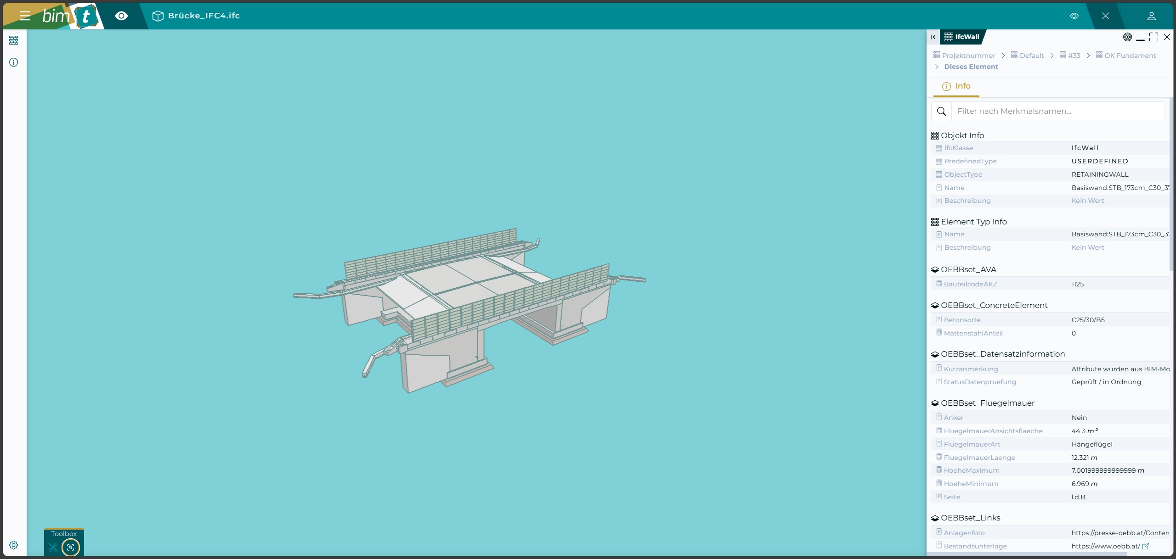Image resolution: width=1176 pixels, height=559 pixels.
Task: Select the wrench tools icon in Toolbox
Action: pyautogui.click(x=53, y=547)
